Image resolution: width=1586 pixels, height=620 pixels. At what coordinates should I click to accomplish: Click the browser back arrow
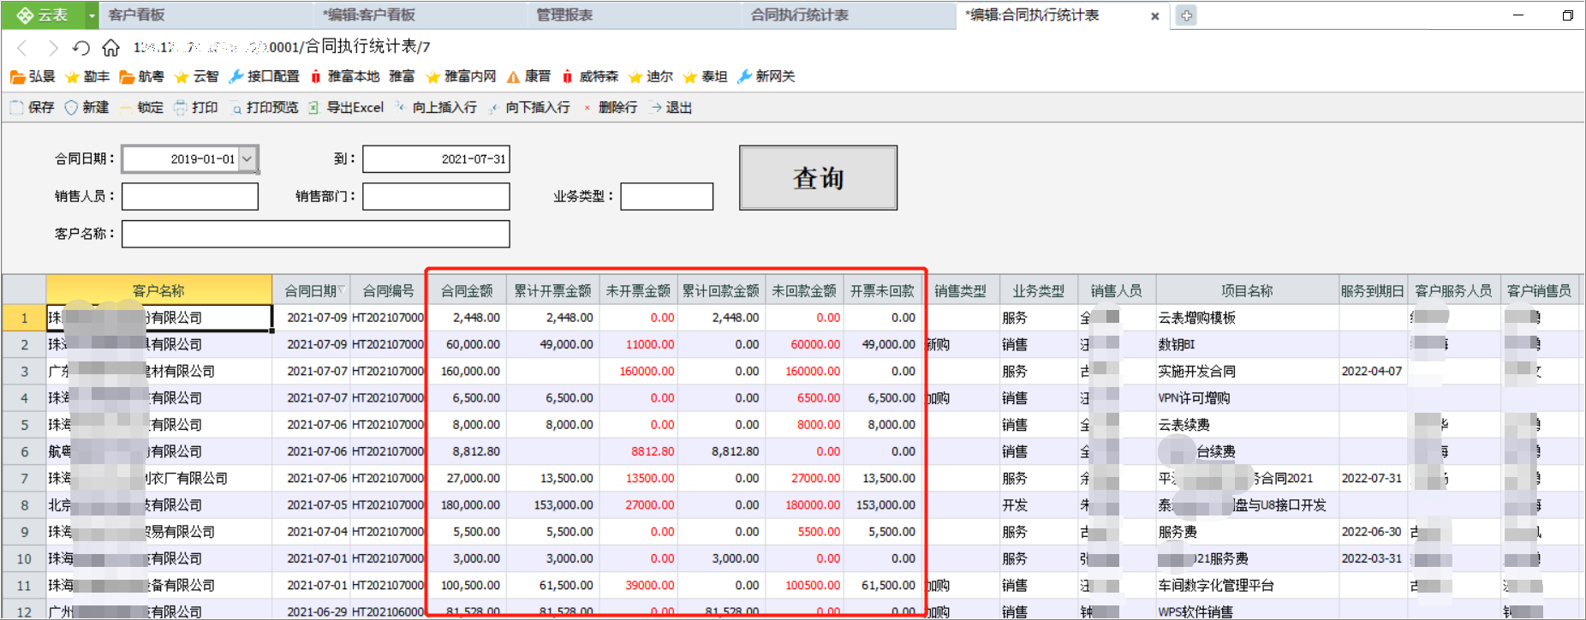click(x=23, y=47)
